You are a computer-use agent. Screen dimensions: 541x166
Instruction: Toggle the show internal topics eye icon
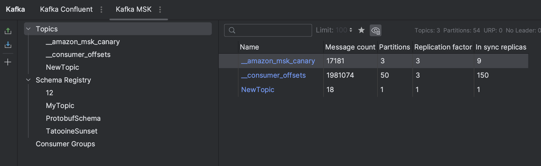376,30
